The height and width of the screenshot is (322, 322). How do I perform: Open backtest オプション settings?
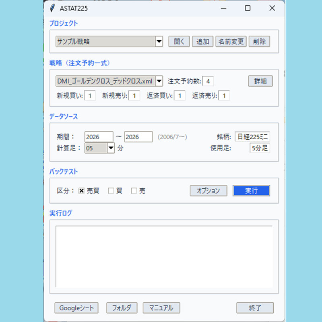tap(208, 191)
